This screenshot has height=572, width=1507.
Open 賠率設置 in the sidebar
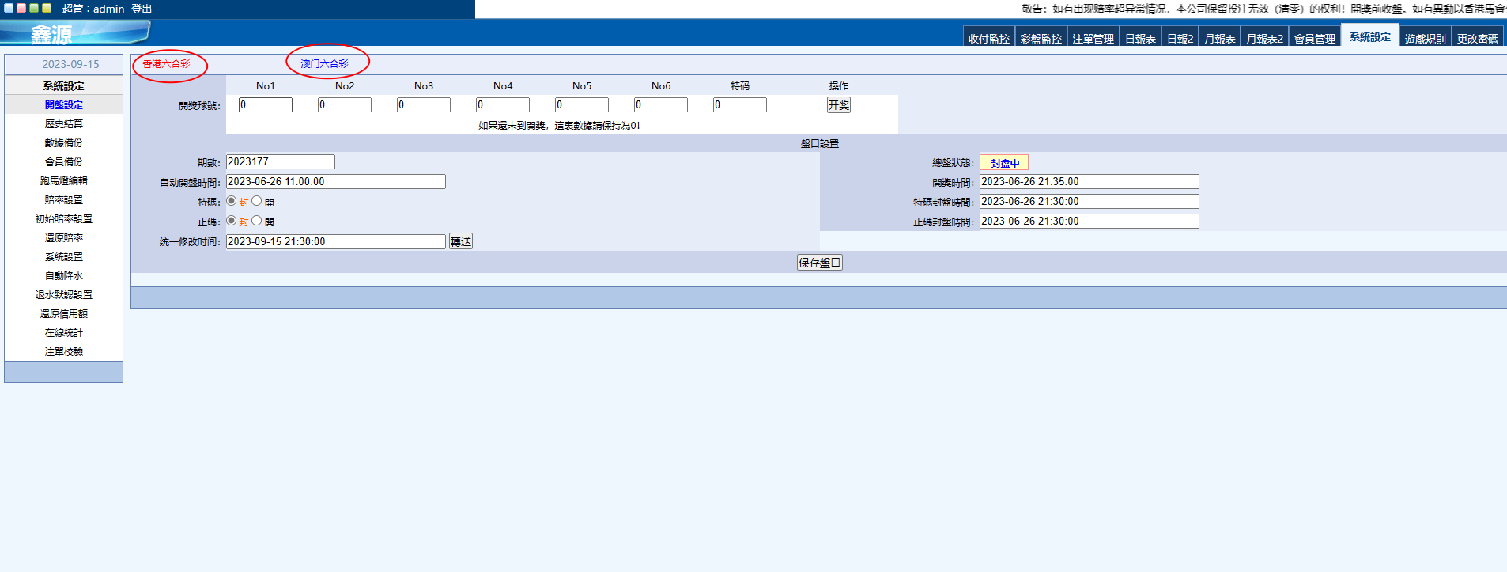point(63,199)
